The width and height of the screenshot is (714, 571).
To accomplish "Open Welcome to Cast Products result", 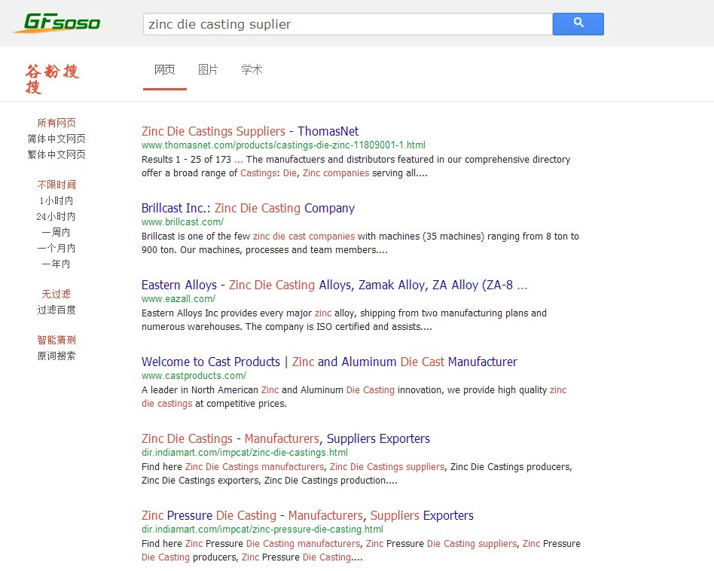I will 329,362.
